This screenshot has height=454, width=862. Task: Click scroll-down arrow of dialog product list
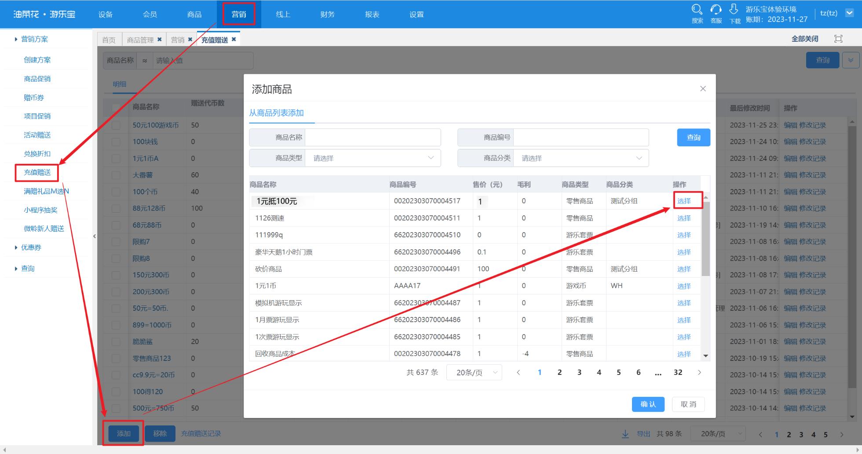(x=705, y=356)
